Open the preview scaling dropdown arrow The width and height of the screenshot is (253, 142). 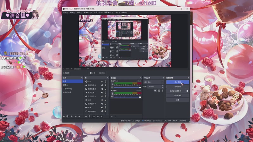pos(88,69)
